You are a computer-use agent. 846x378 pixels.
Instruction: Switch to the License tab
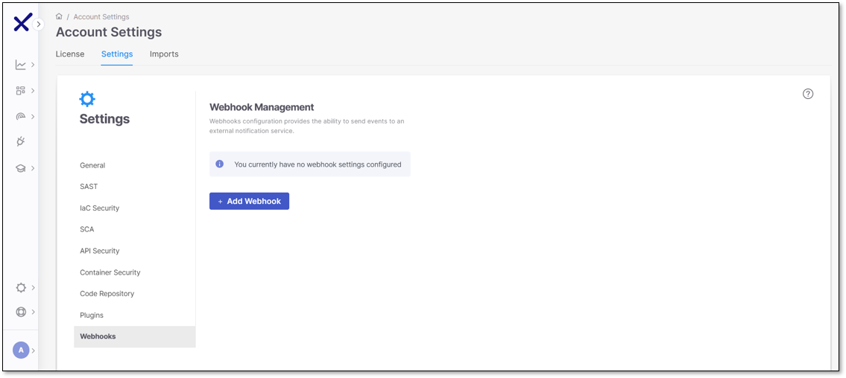[x=70, y=54]
